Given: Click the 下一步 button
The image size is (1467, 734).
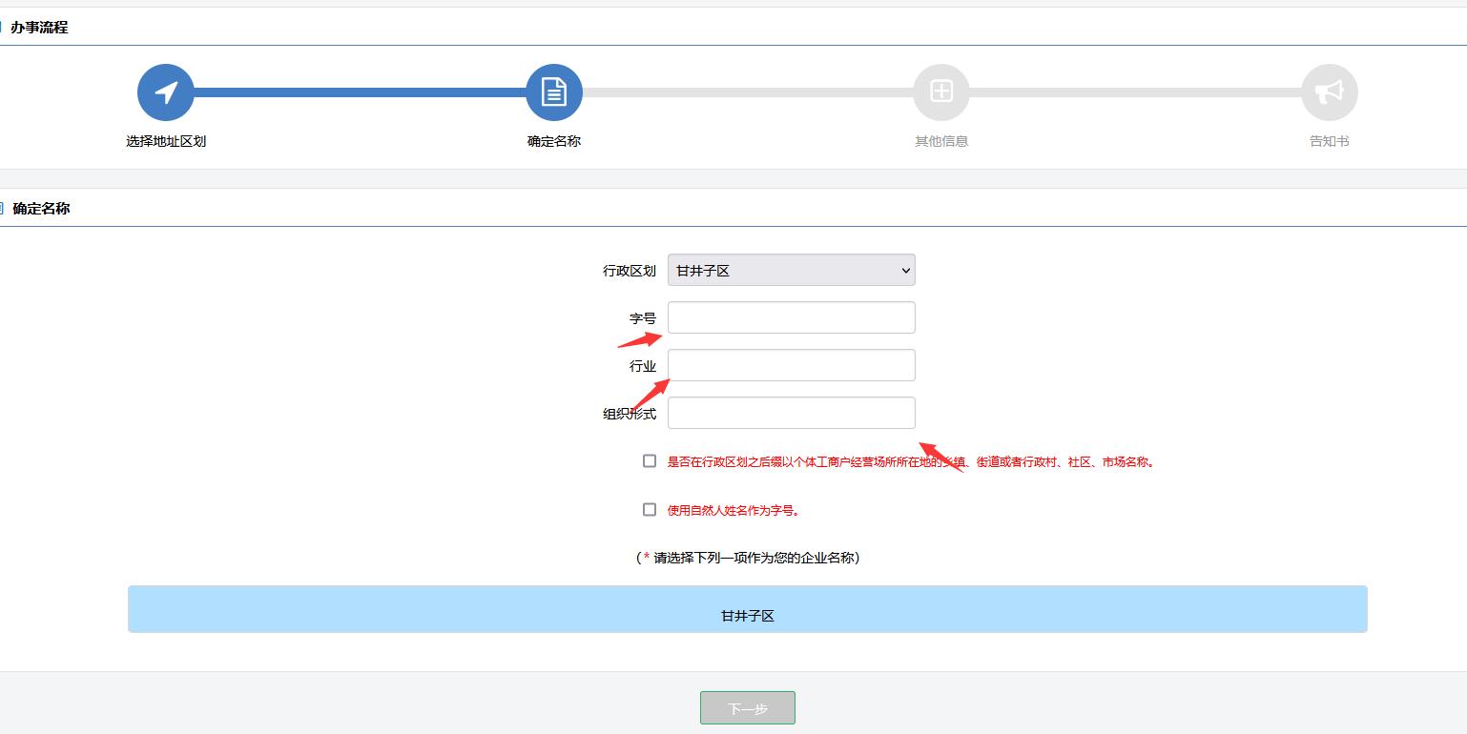Looking at the screenshot, I should 748,708.
